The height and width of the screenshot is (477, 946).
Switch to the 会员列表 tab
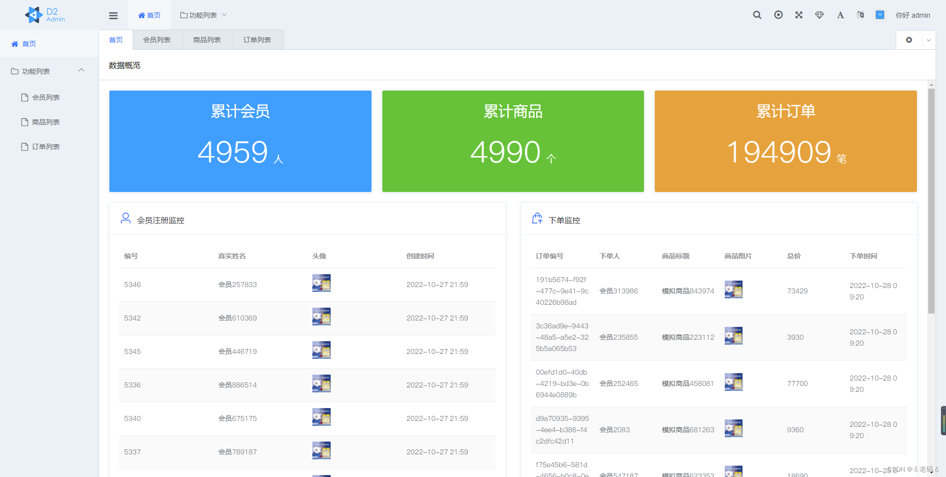(157, 40)
